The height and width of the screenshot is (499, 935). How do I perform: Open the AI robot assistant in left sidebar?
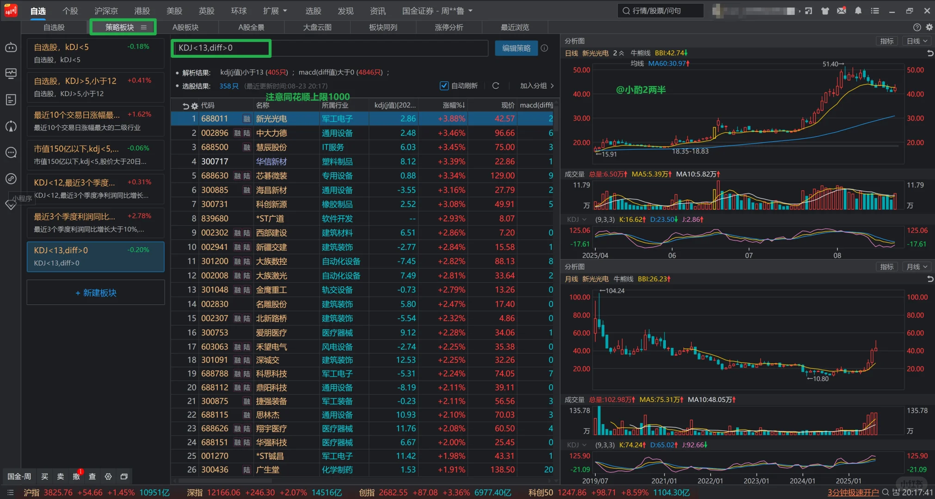[11, 47]
